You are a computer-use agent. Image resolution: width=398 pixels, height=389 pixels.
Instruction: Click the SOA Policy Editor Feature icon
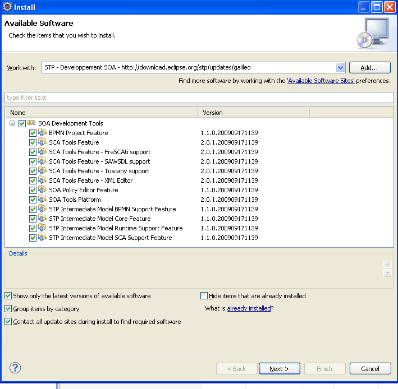42,190
